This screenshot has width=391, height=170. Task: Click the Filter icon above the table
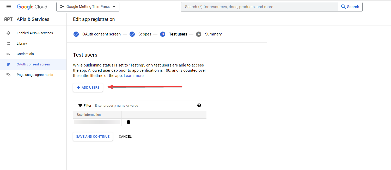tap(80, 106)
